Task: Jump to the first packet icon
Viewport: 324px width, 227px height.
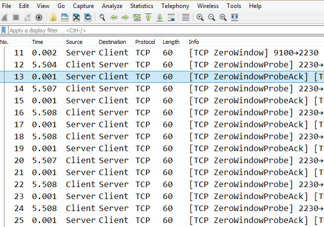Action: coord(148,18)
